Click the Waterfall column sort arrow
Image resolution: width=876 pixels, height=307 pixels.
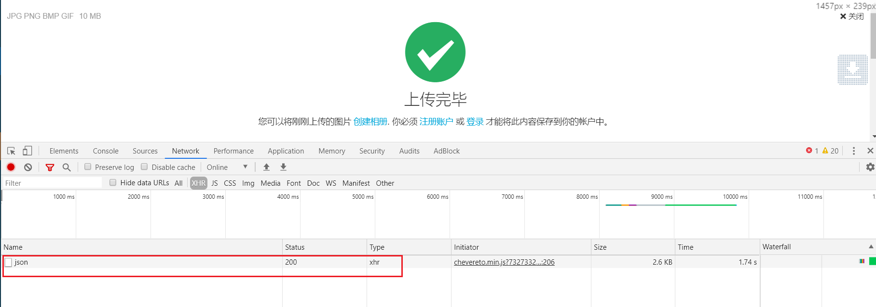(871, 247)
